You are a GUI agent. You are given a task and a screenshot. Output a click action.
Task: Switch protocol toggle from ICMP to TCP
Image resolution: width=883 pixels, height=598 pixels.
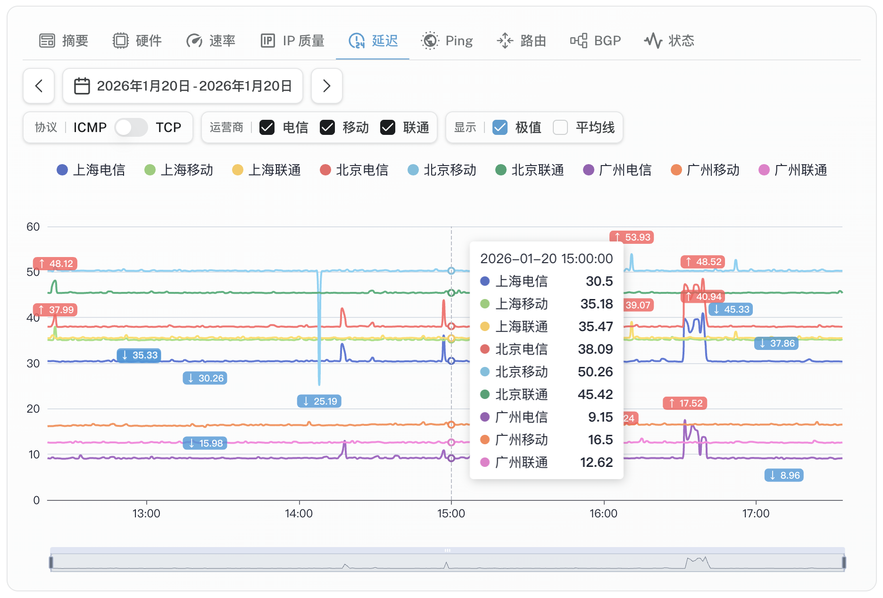131,127
